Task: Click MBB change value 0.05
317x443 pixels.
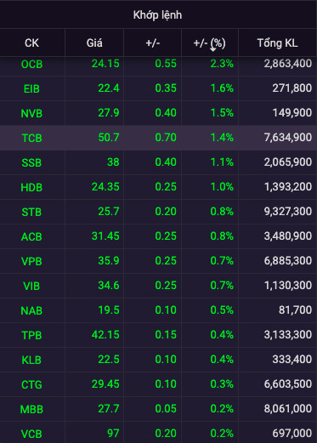Action: pos(166,409)
